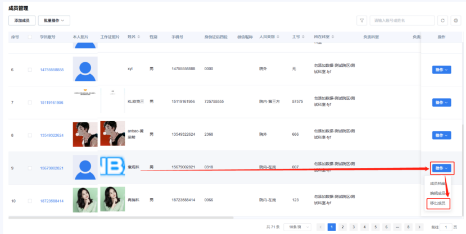The width and height of the screenshot is (466, 234).
Task: Click the account or name search field
Action: (x=402, y=20)
